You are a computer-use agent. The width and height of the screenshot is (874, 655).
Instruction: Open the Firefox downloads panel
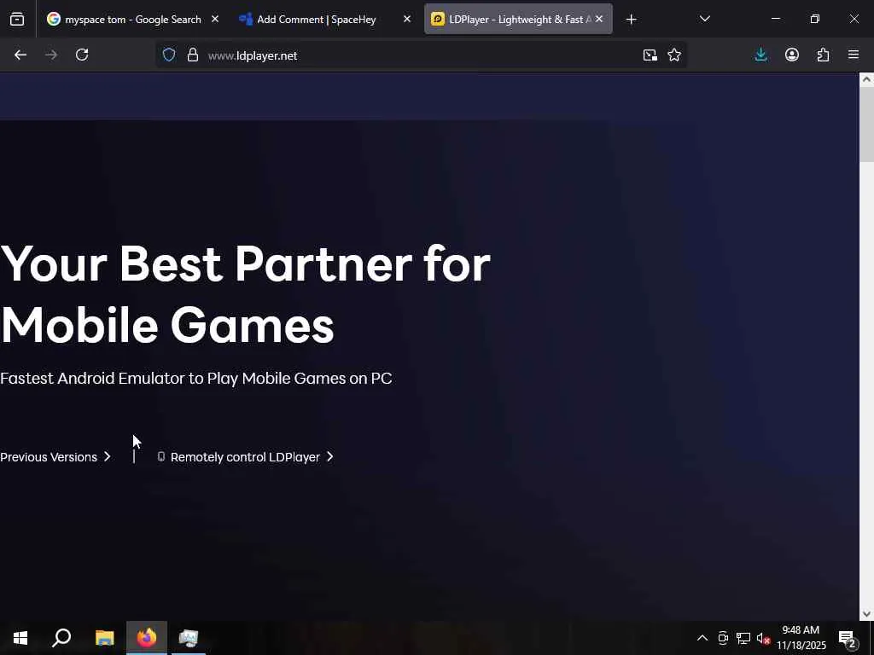[x=760, y=55]
